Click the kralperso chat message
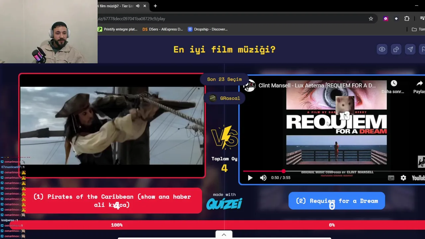The width and height of the screenshot is (425, 239). (9, 220)
